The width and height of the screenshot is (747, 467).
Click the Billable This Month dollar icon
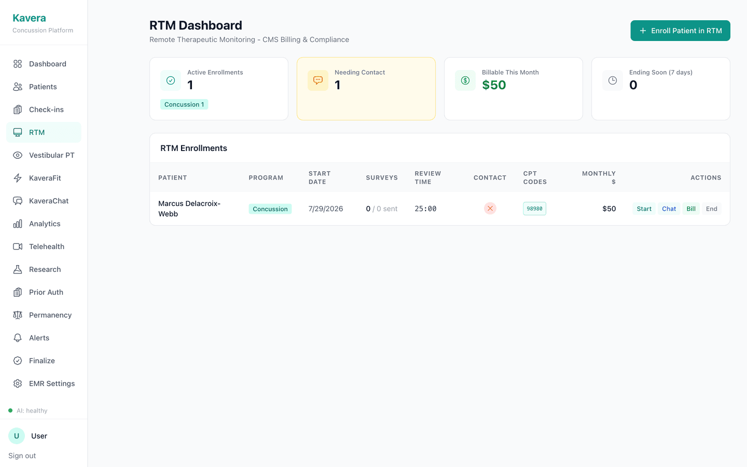465,80
